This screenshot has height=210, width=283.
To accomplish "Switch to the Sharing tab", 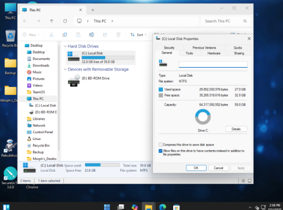I will [239, 53].
